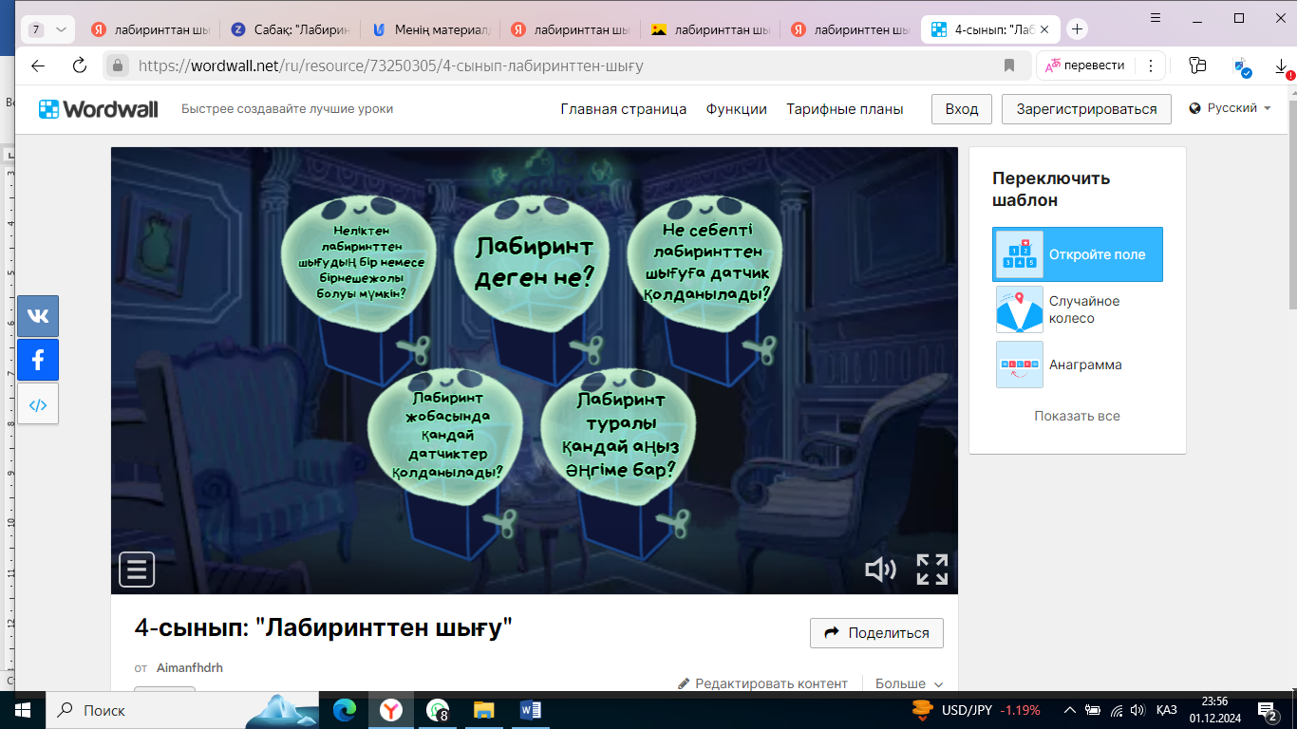Open browser downloads arrow
1297x729 pixels.
pyautogui.click(x=1281, y=65)
